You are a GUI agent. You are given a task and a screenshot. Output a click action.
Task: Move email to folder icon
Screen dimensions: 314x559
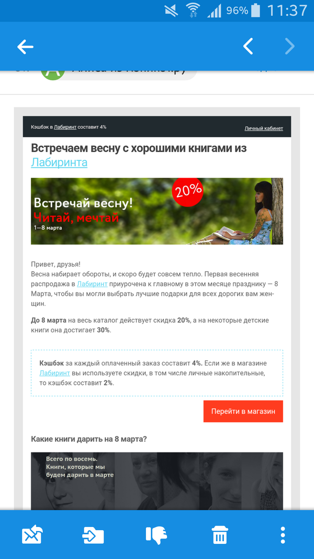point(93,535)
